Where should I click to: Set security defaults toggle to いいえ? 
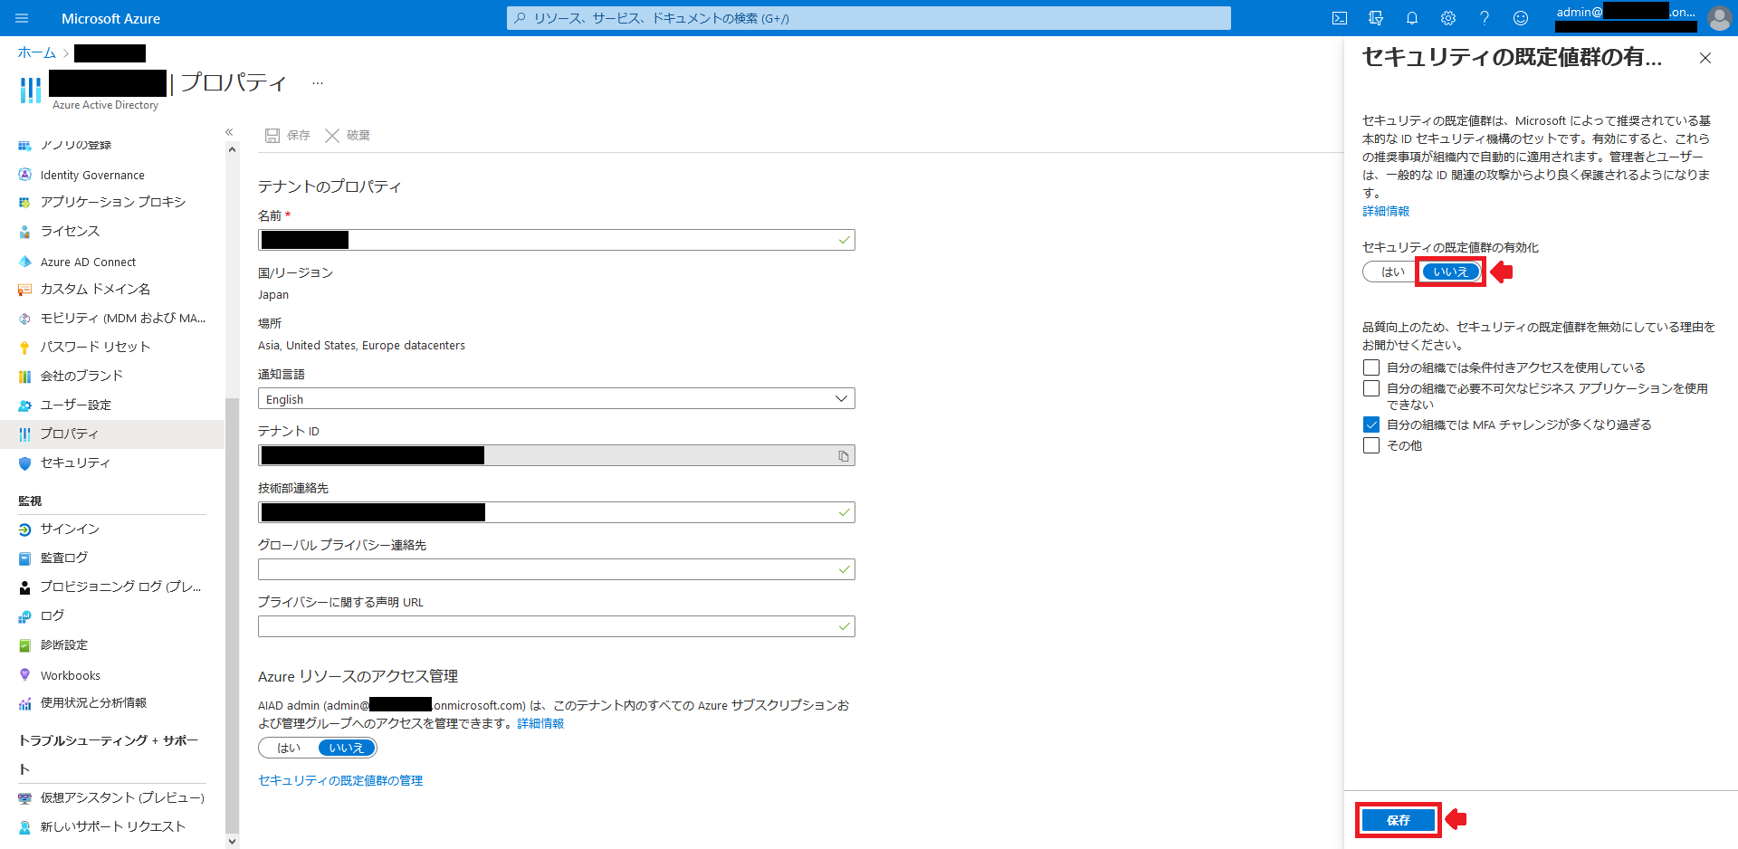tap(1451, 272)
